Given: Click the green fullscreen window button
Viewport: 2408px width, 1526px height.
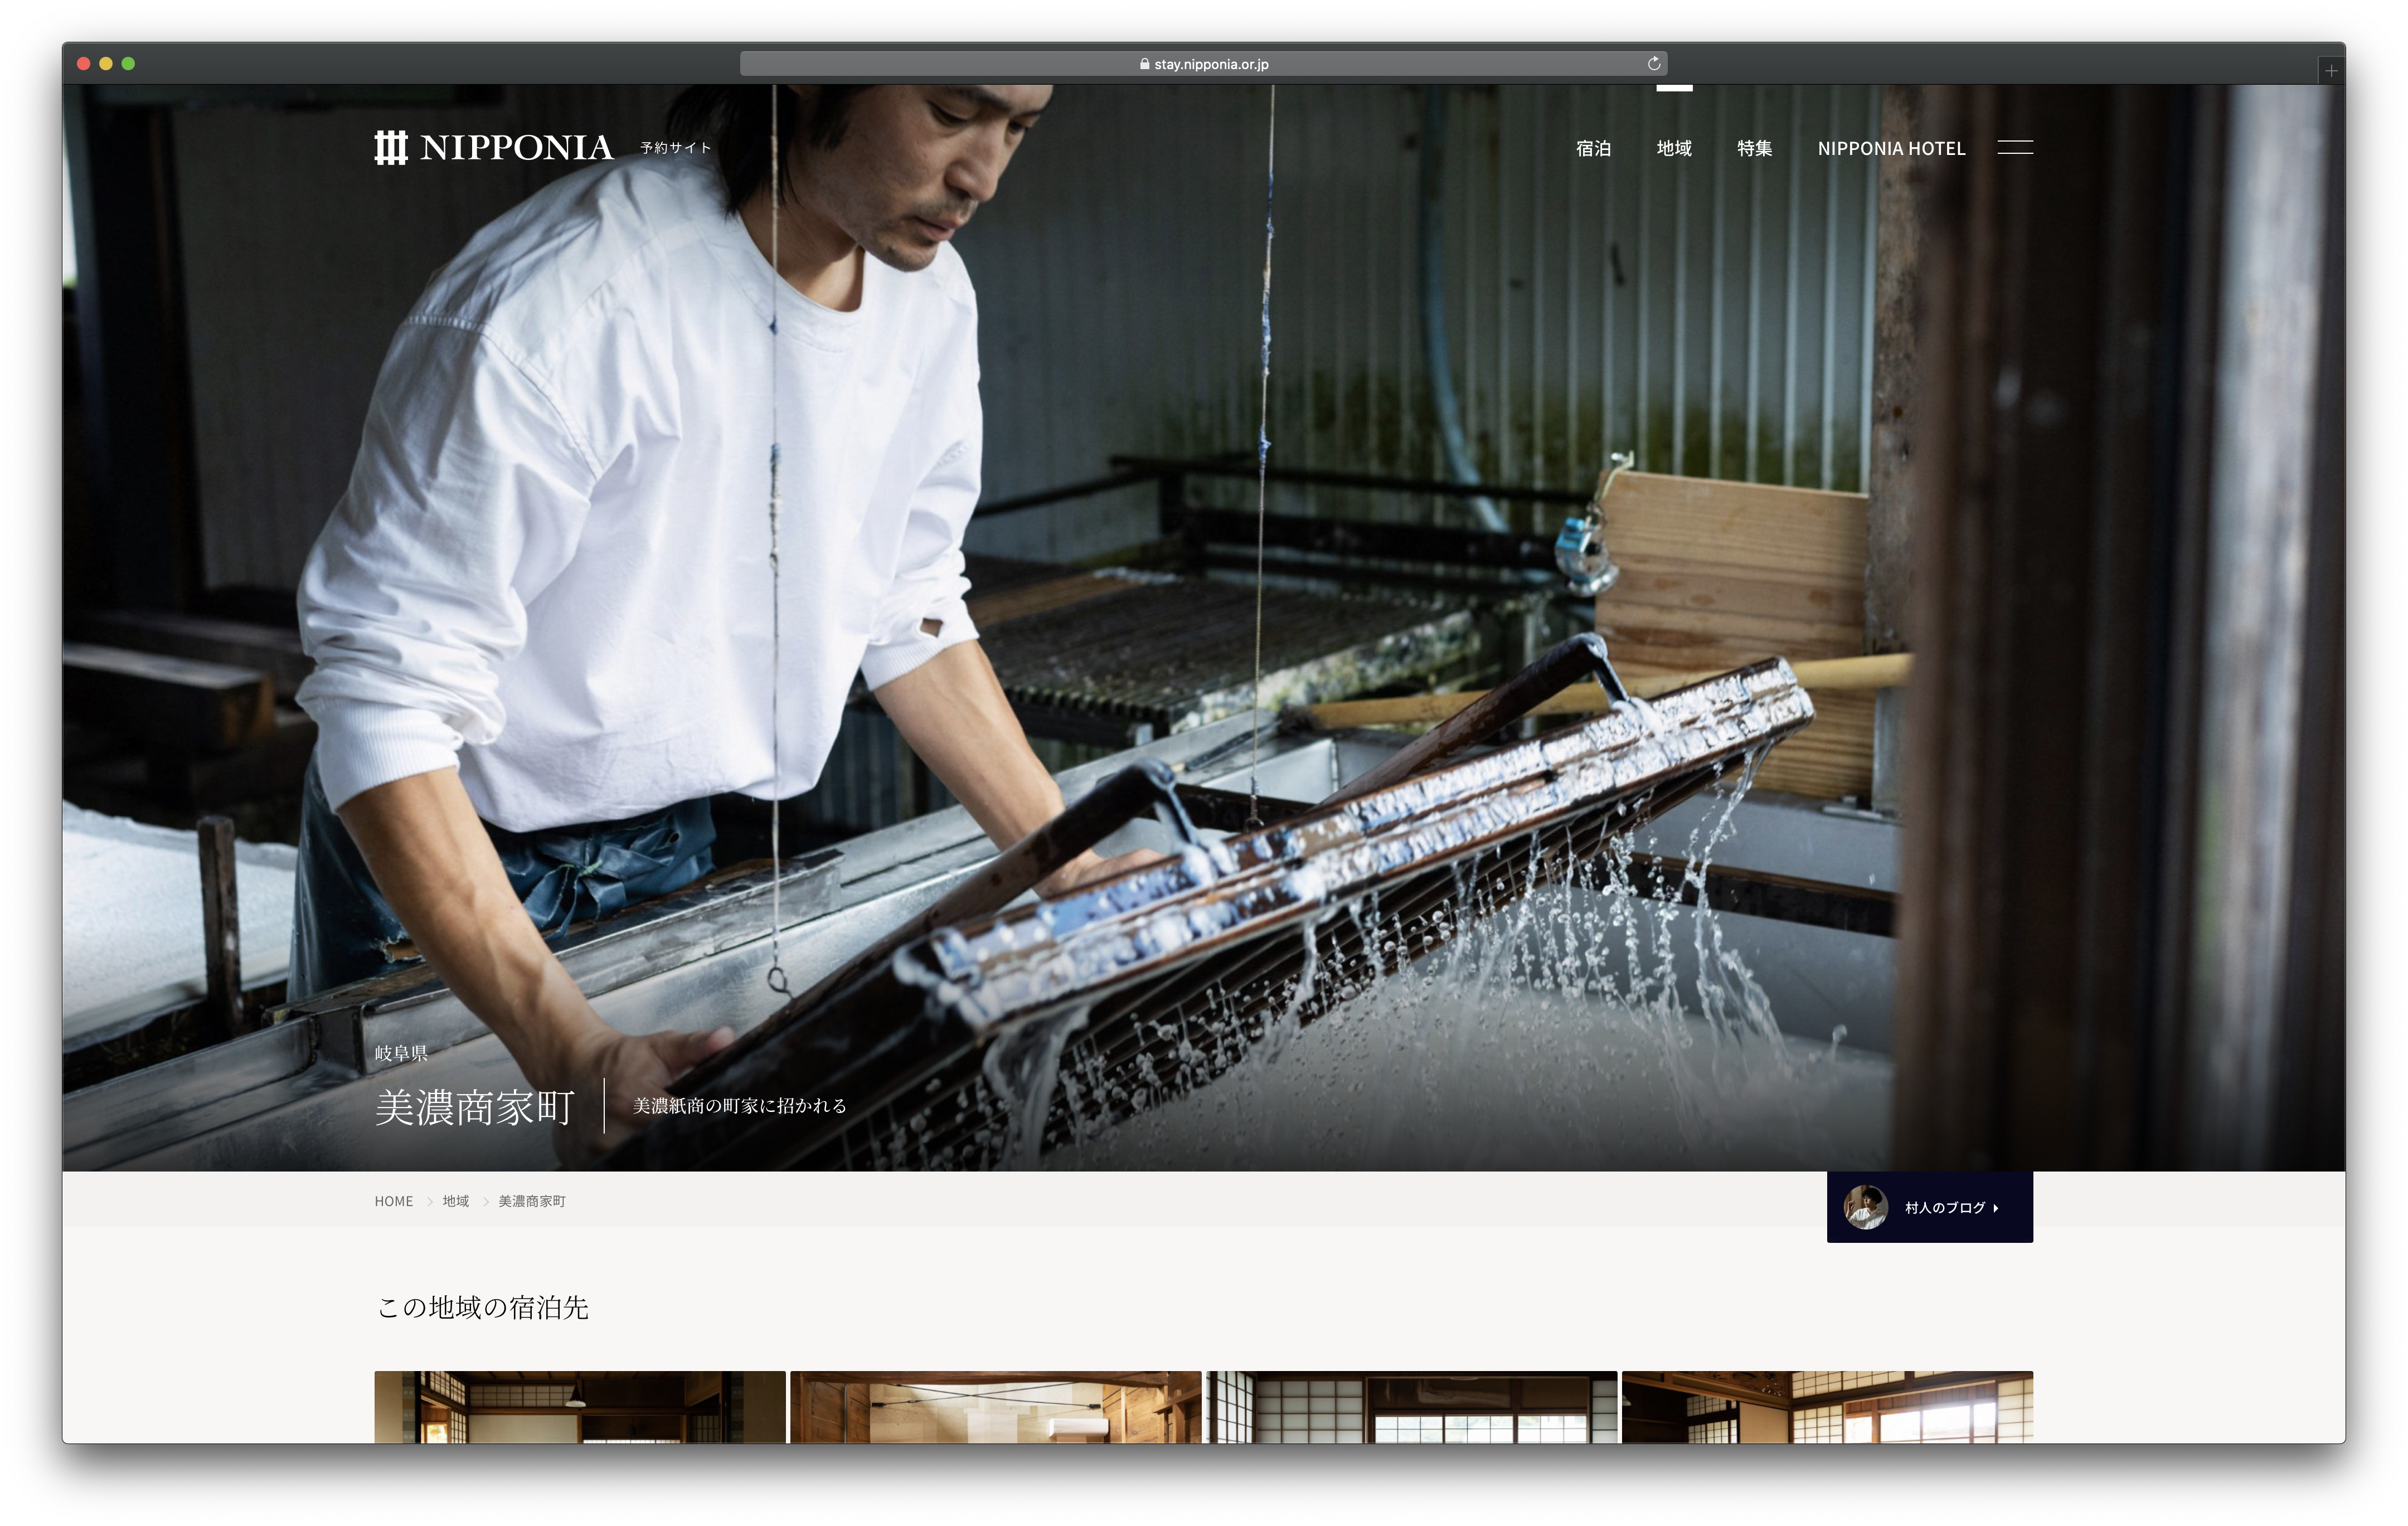Looking at the screenshot, I should coord(128,64).
